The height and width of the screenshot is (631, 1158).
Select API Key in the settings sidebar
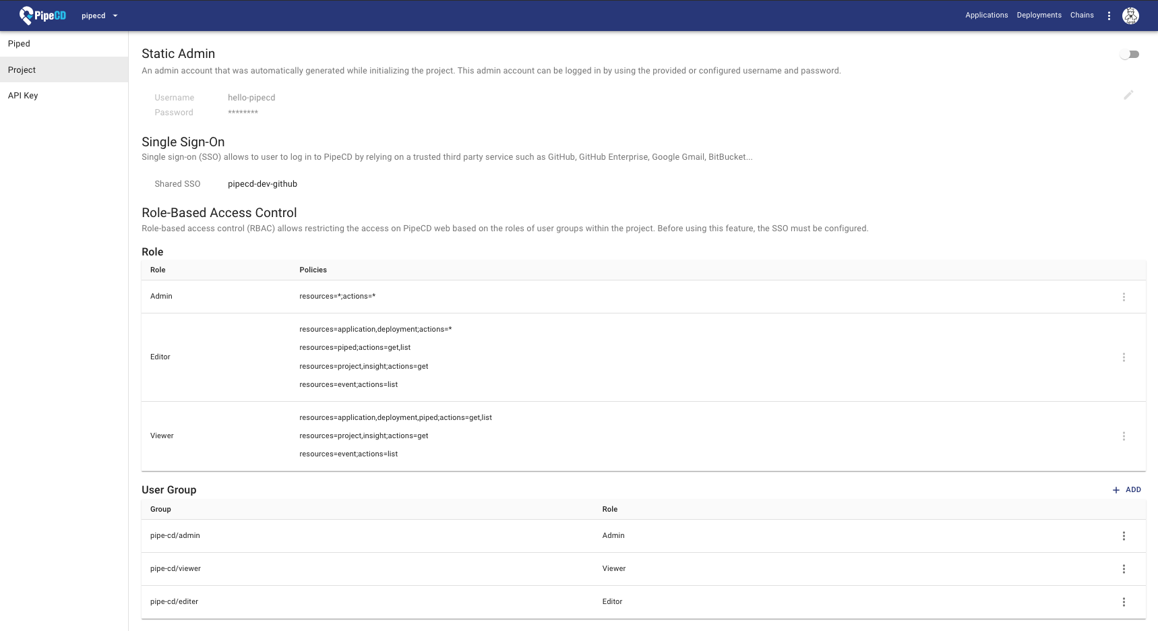pyautogui.click(x=23, y=96)
